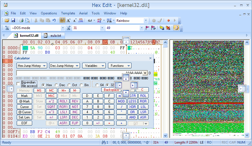Image resolution: width=252 pixels, height=146 pixels.
Task: Open the Rainbow color scheme dropdown
Action: [145, 21]
